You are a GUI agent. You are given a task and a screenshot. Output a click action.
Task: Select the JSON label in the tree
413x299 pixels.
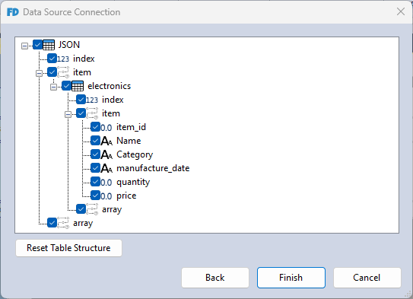tap(69, 45)
